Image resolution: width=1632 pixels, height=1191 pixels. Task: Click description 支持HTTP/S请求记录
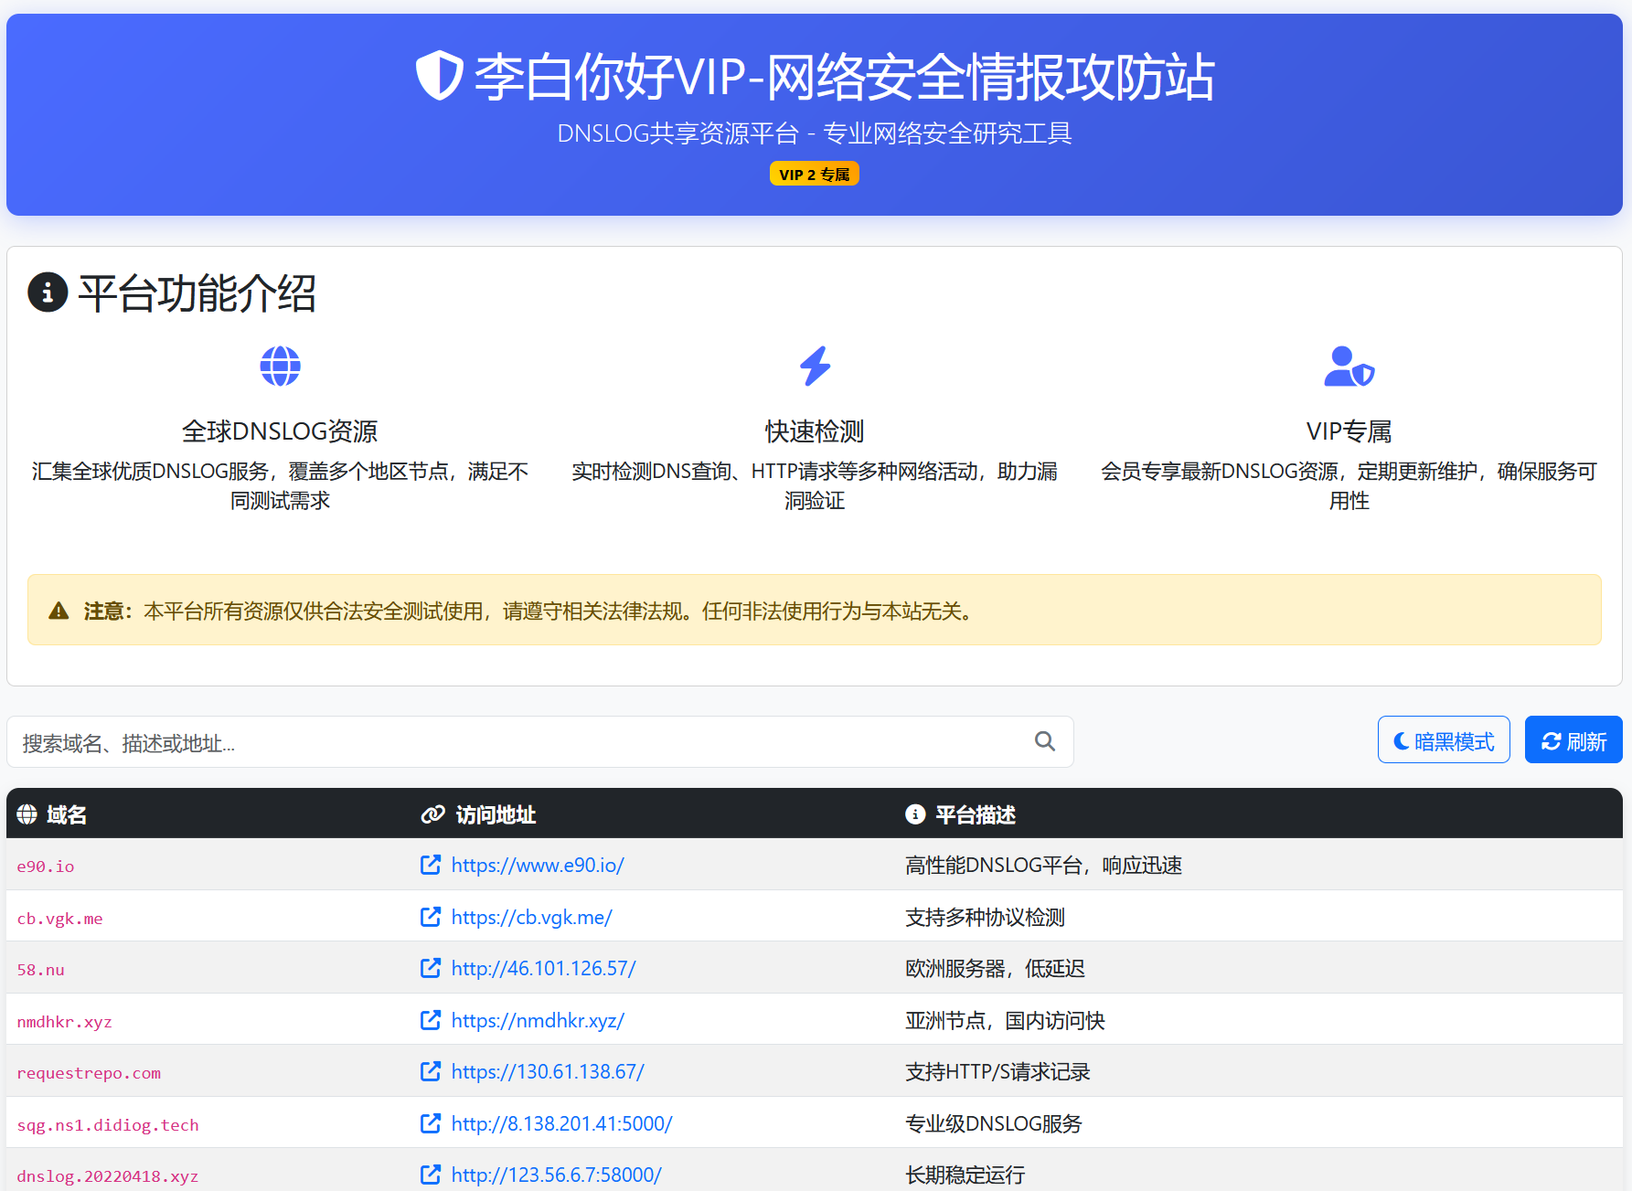pyautogui.click(x=997, y=1071)
